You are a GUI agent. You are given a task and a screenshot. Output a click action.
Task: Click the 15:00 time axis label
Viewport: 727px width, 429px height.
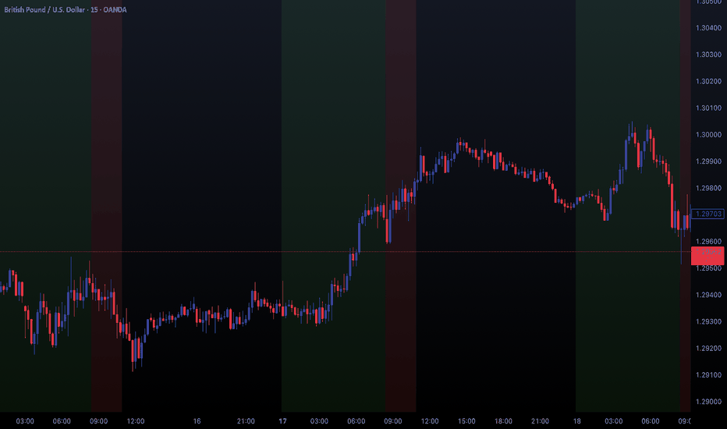pyautogui.click(x=466, y=421)
